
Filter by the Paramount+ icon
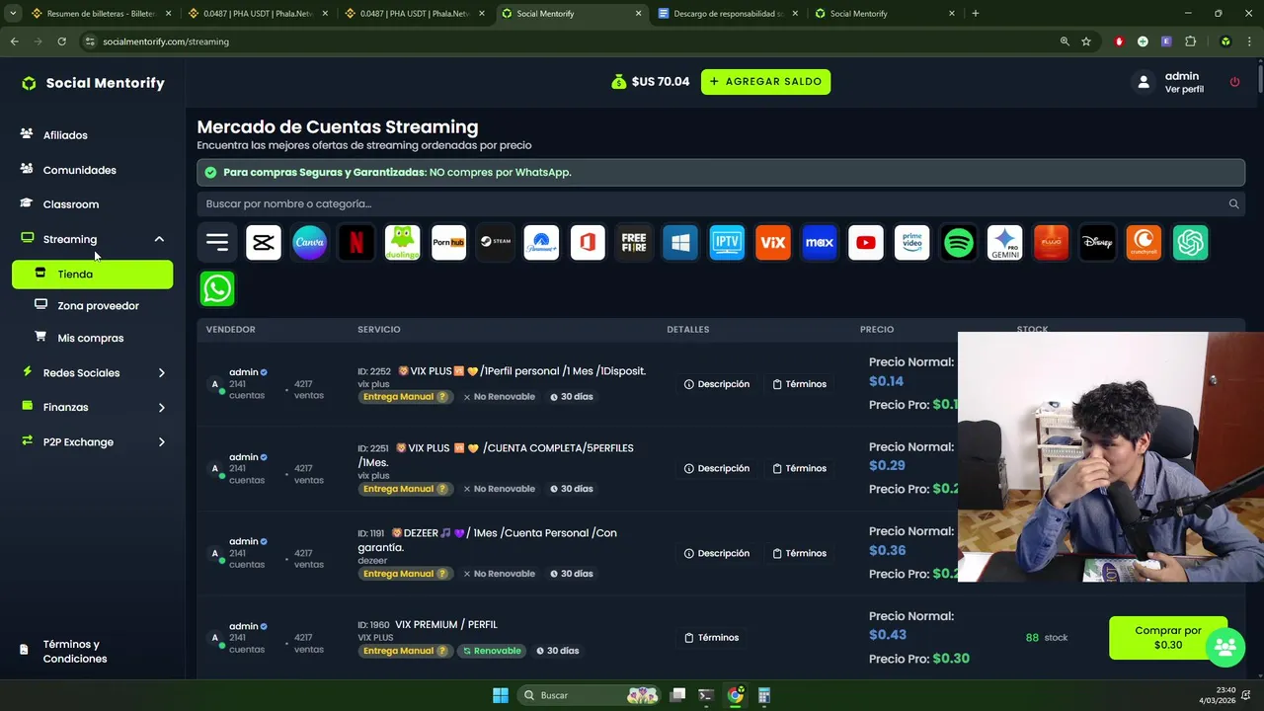pos(541,242)
